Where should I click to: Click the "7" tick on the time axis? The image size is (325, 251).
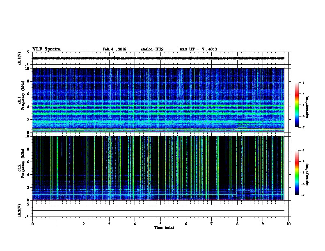[212, 224]
